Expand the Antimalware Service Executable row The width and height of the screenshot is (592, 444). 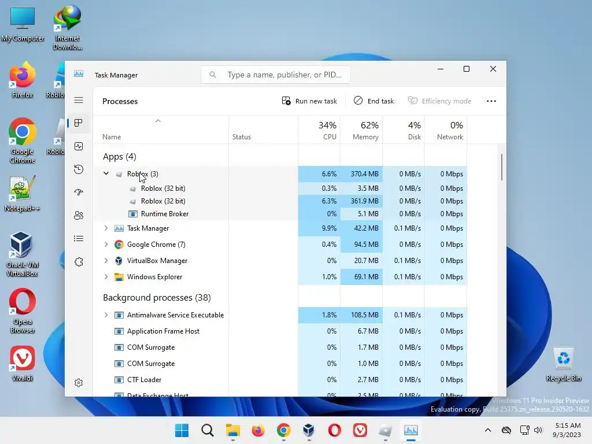tap(106, 315)
